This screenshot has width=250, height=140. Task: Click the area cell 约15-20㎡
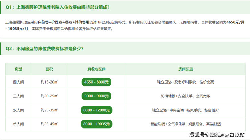49,82
